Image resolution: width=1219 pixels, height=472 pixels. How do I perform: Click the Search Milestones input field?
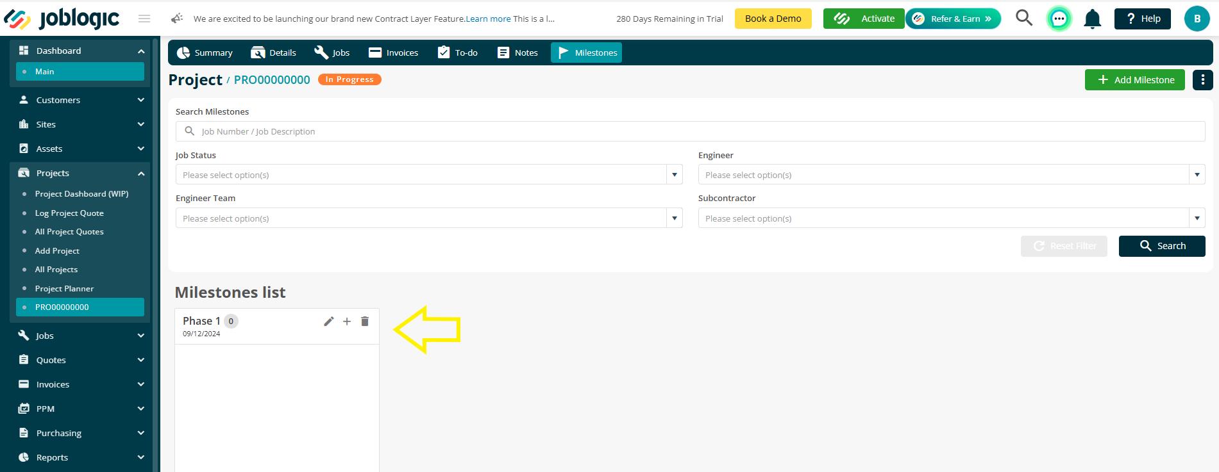[x=691, y=131]
